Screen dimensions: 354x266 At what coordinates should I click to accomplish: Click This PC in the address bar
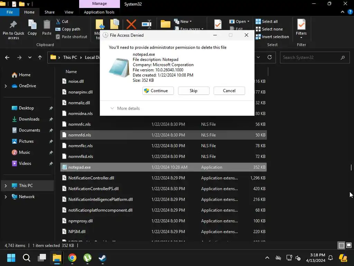(70, 57)
